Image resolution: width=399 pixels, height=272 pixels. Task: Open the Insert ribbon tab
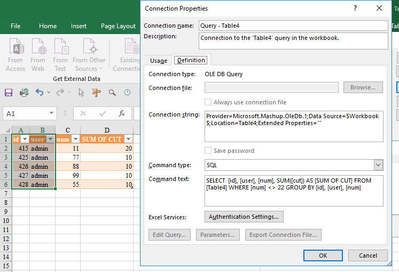click(79, 26)
